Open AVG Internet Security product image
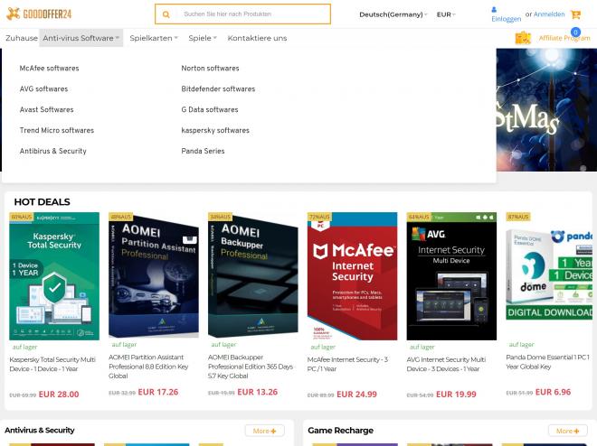The image size is (597, 446). click(451, 276)
